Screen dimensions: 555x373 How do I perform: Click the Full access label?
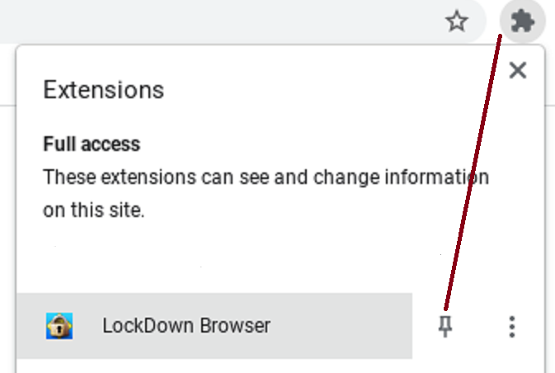(92, 144)
